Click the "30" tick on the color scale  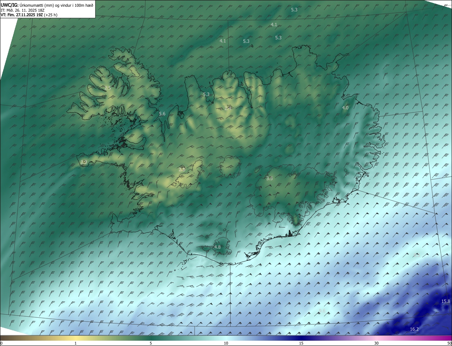pyautogui.click(x=376, y=344)
